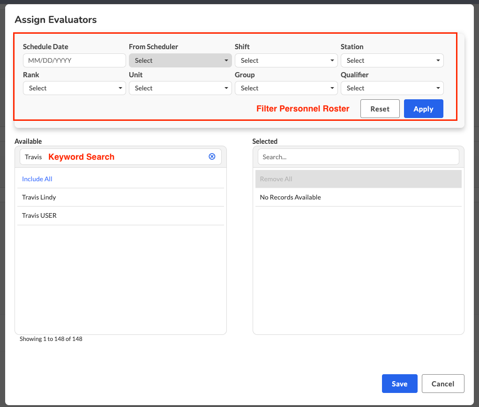Apply the roster filters
The width and height of the screenshot is (479, 407).
point(423,109)
